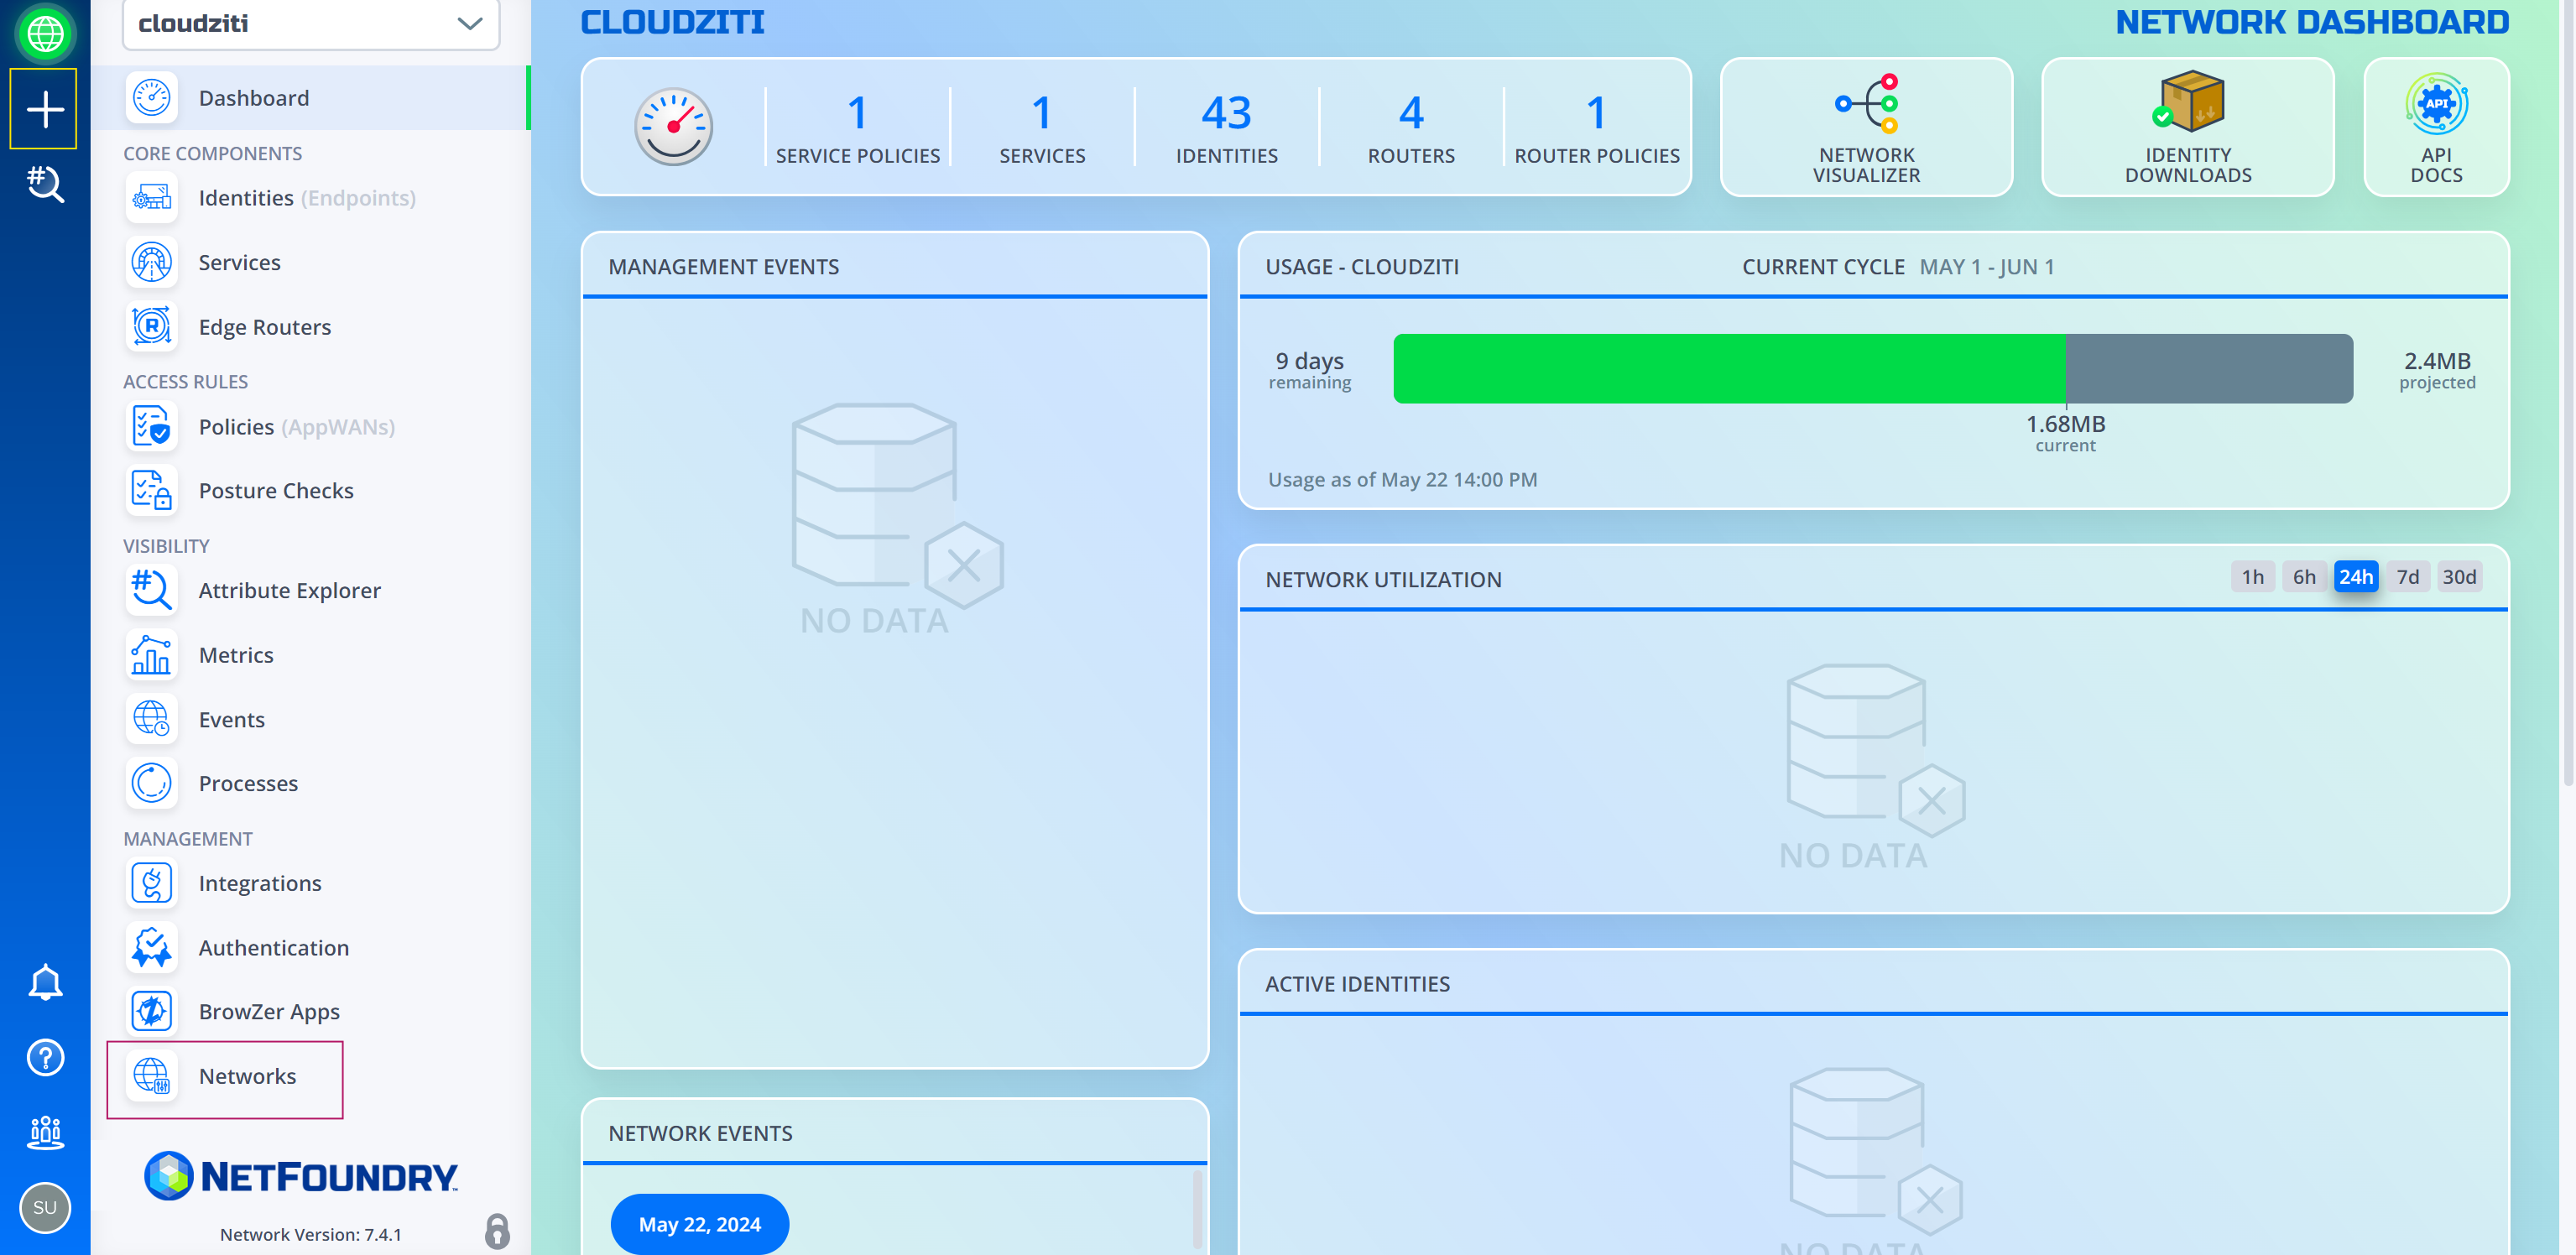Click the Services icon in sidebar
Image resolution: width=2576 pixels, height=1255 pixels.
(x=152, y=262)
